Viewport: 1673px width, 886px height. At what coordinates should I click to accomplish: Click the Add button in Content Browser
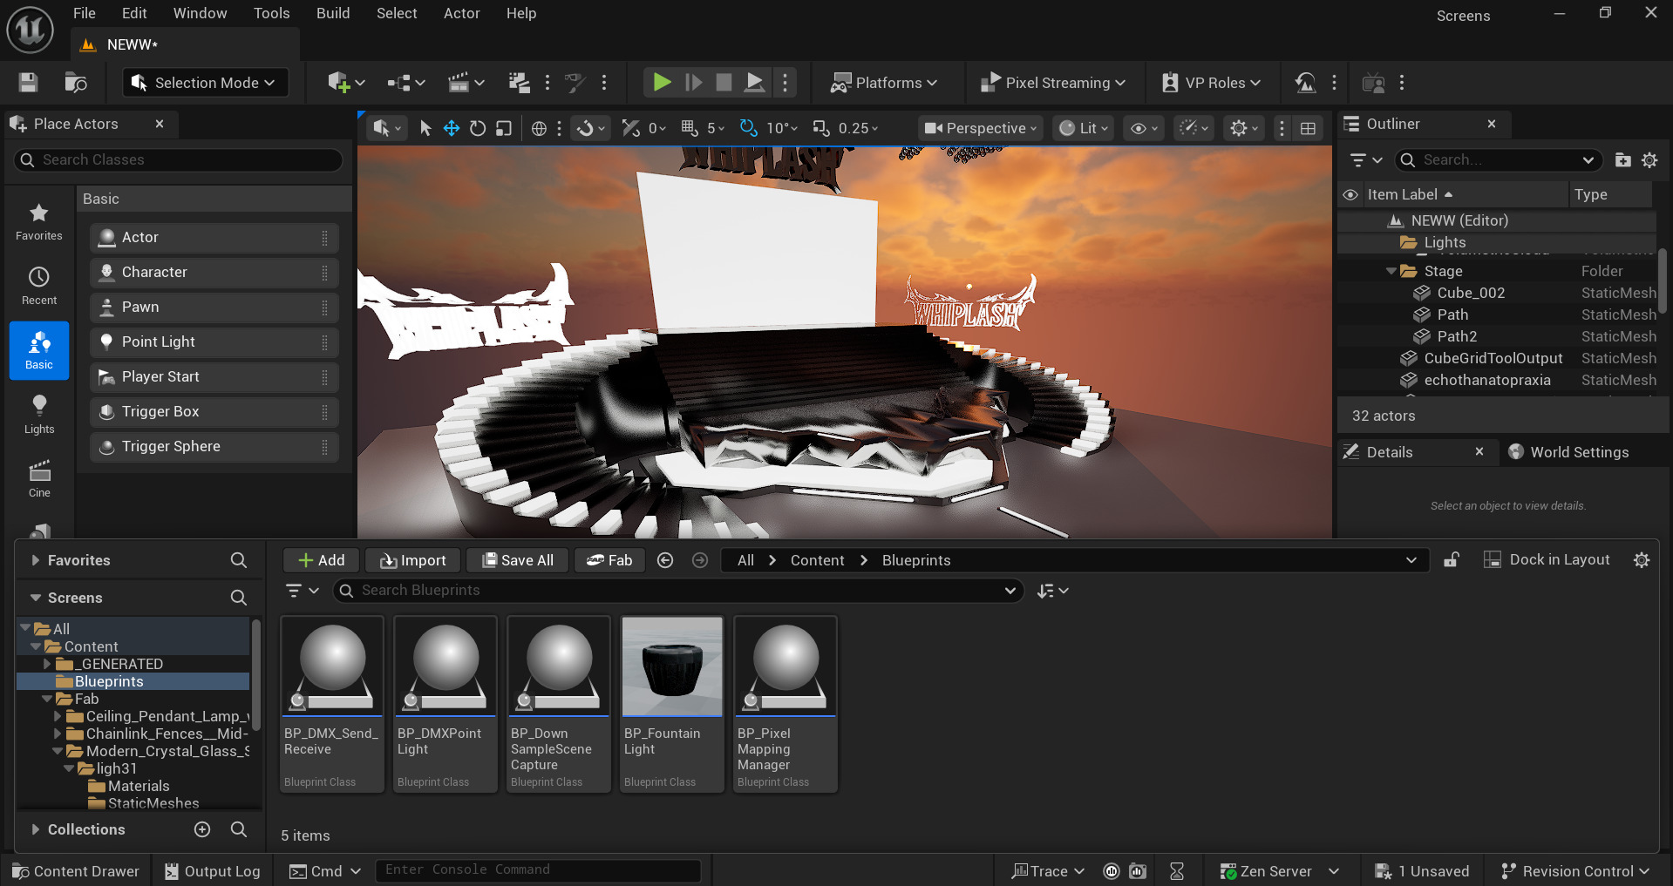(x=321, y=560)
